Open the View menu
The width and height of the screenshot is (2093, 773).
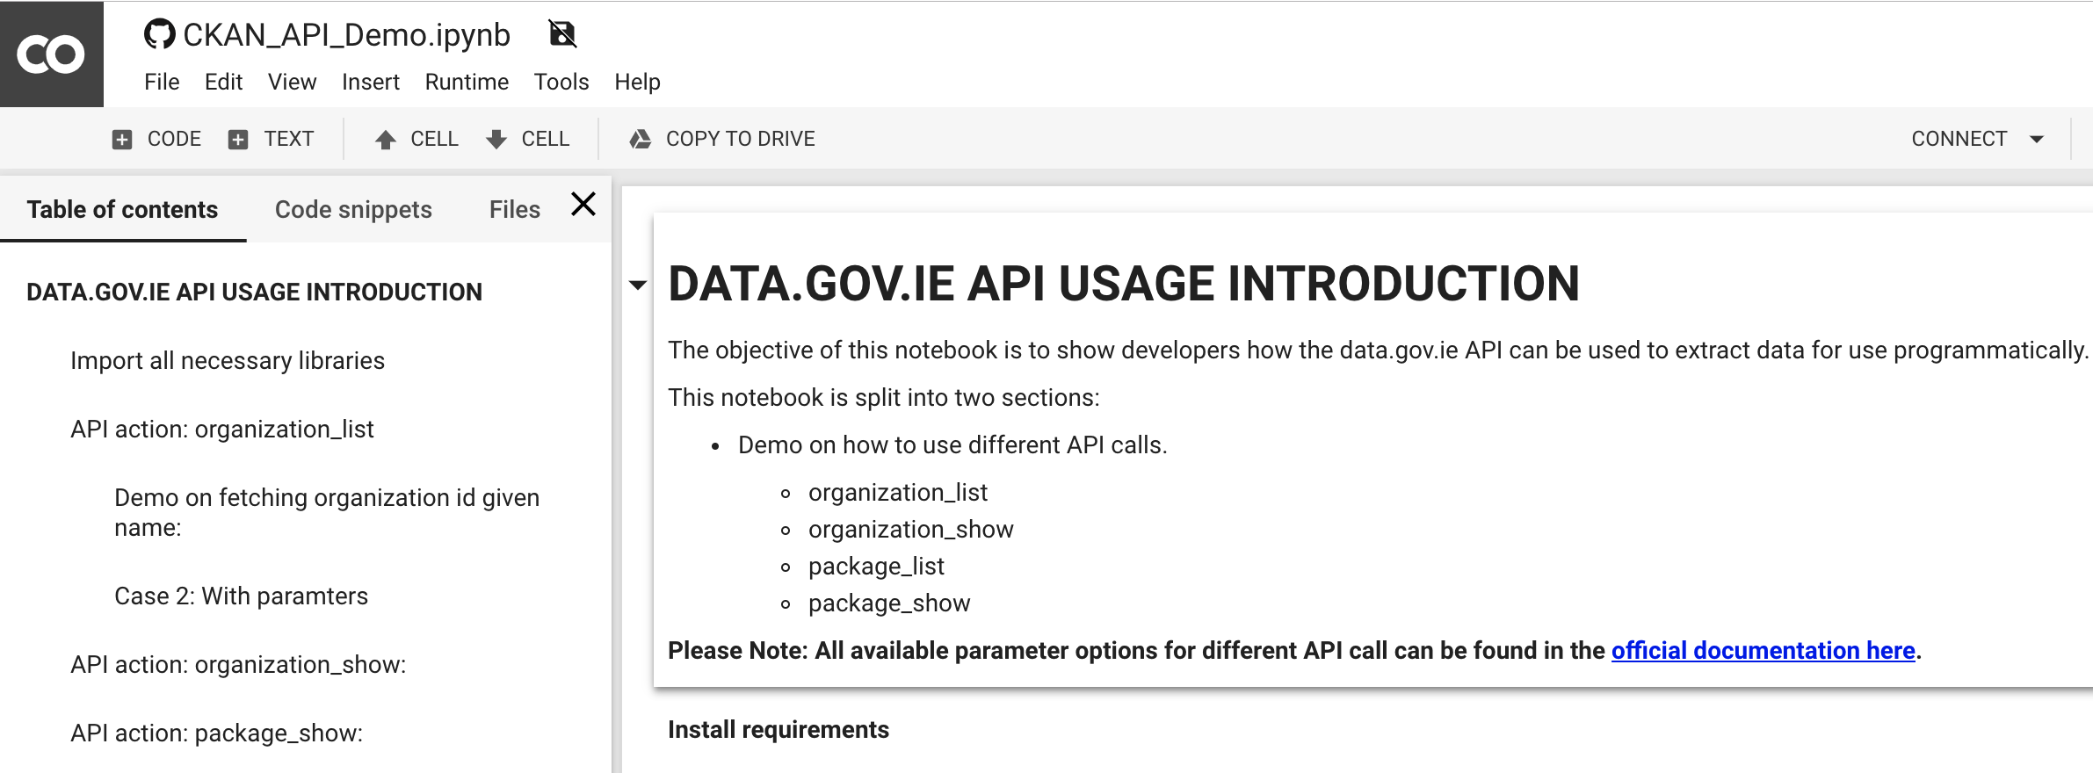pyautogui.click(x=292, y=82)
